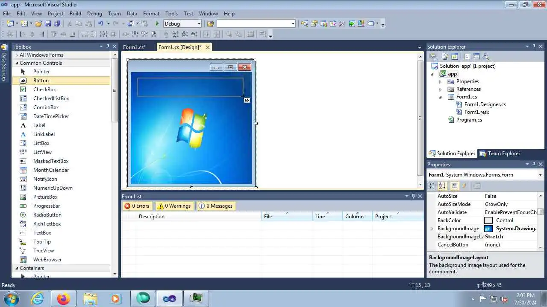The height and width of the screenshot is (307, 547).
Task: Open Firefox from the taskbar
Action: 64,299
